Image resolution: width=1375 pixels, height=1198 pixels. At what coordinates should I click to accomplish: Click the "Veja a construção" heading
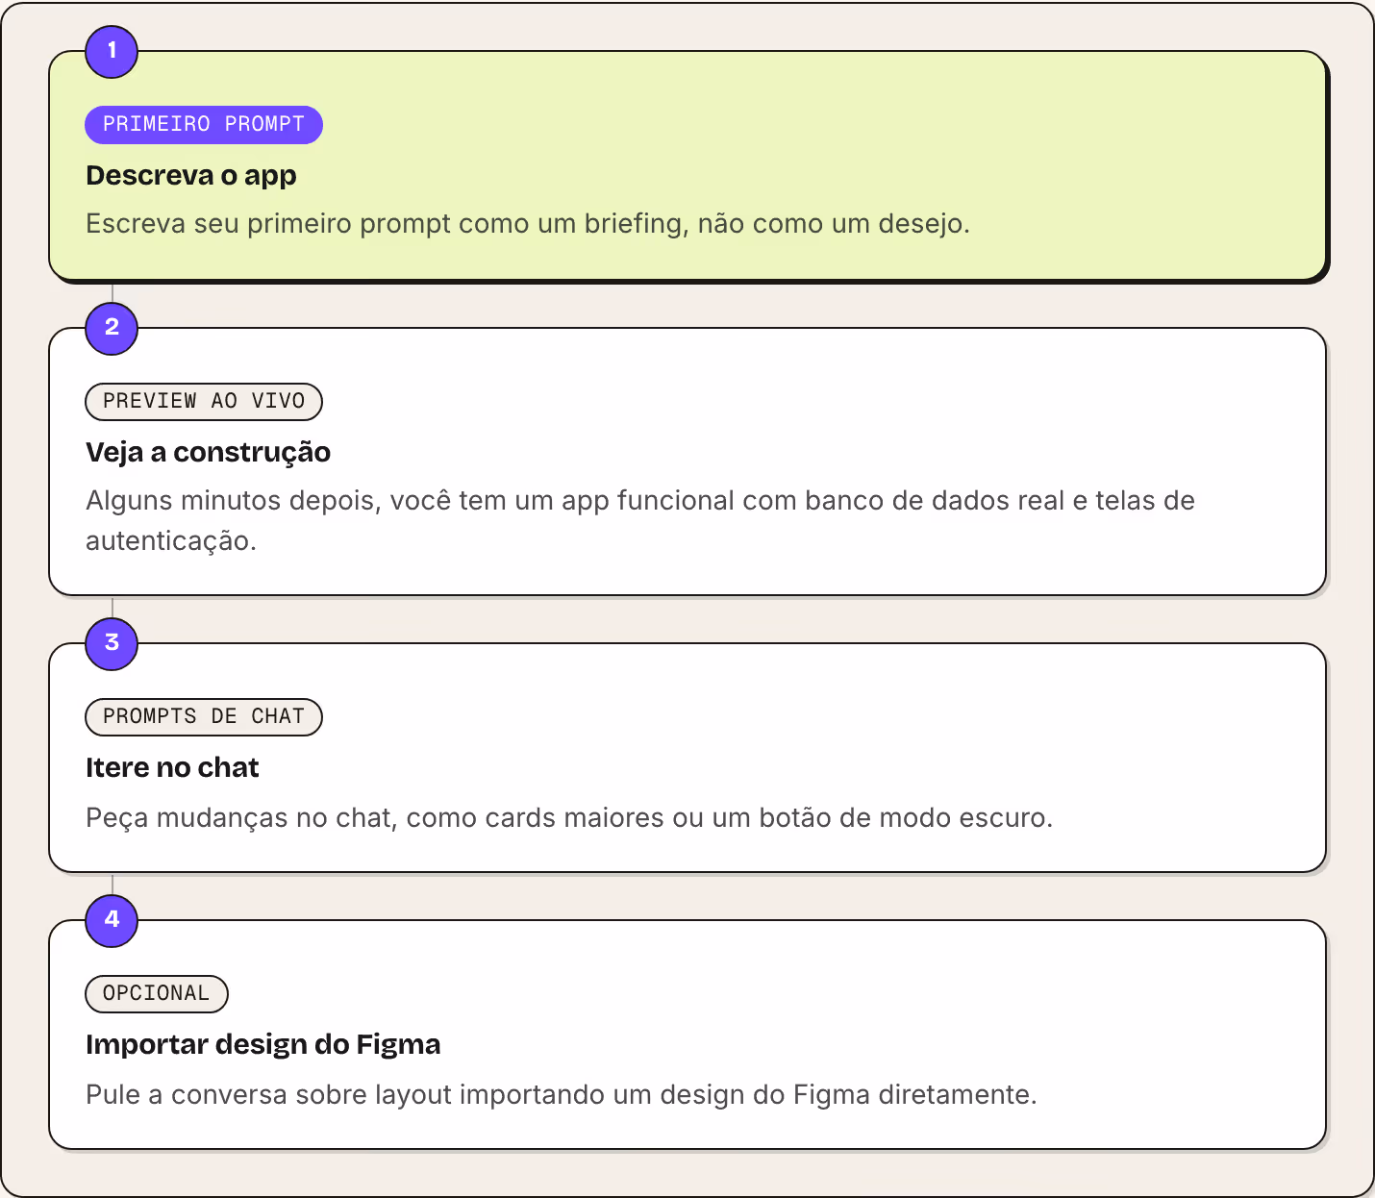(208, 452)
